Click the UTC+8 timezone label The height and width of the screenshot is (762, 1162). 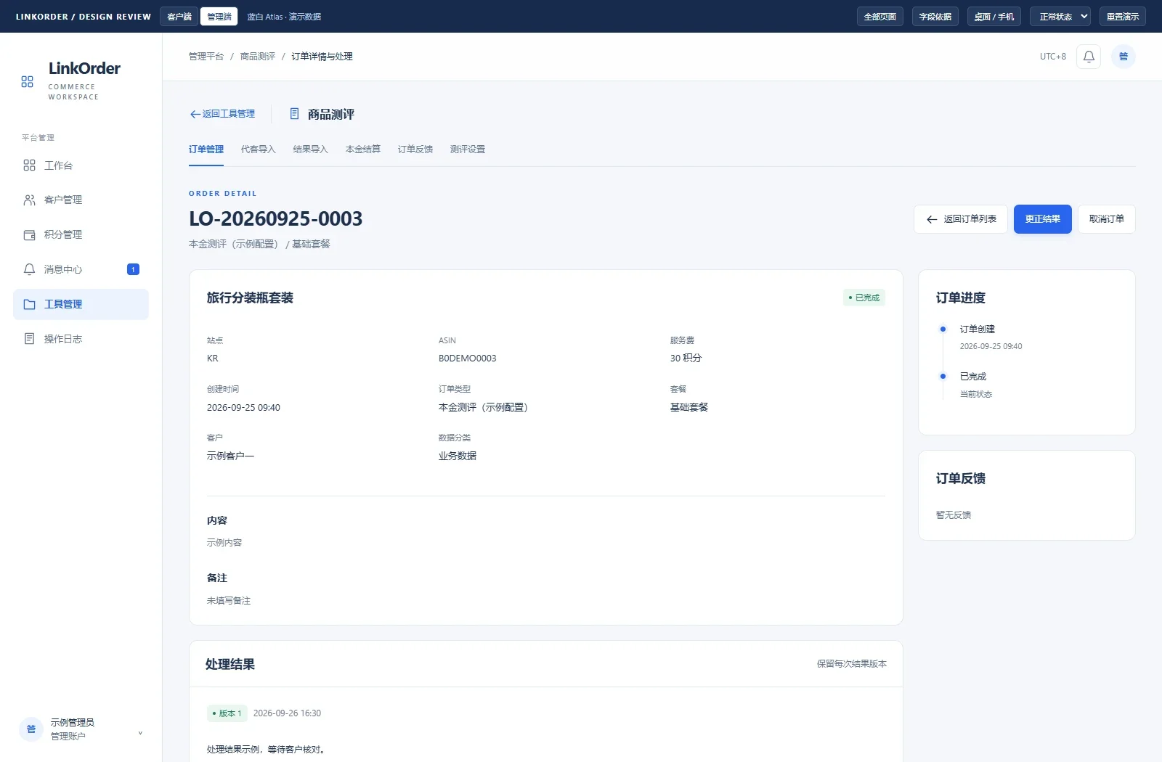(1053, 57)
